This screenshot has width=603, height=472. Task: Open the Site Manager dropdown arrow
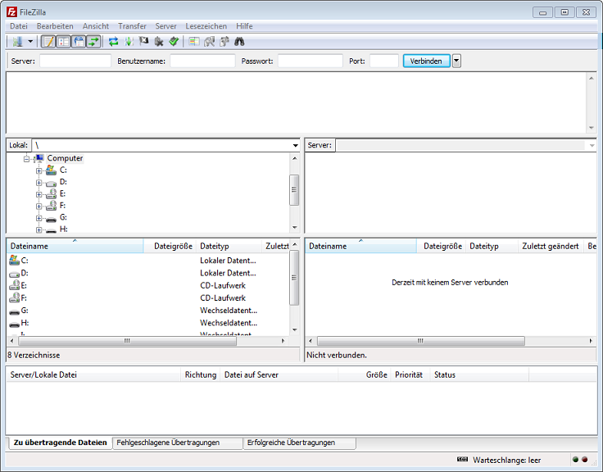[30, 42]
